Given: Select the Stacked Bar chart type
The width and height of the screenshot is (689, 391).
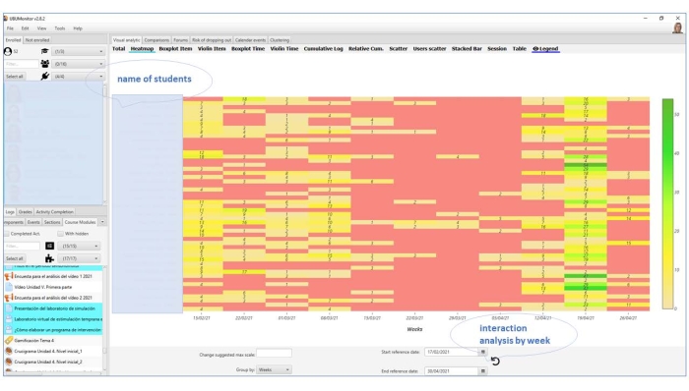Looking at the screenshot, I should coord(467,49).
